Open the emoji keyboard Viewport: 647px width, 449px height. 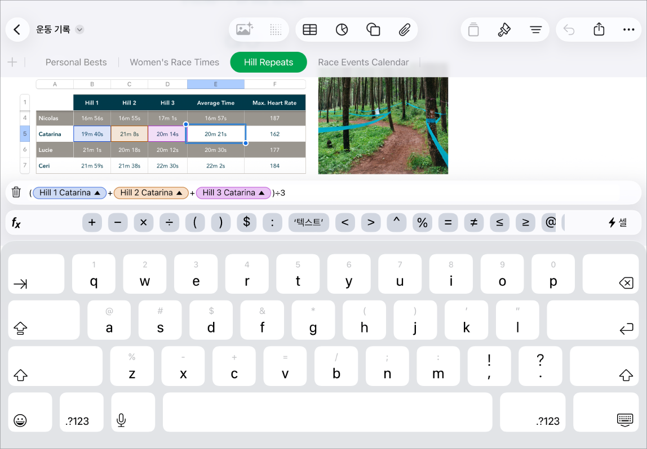pos(30,412)
